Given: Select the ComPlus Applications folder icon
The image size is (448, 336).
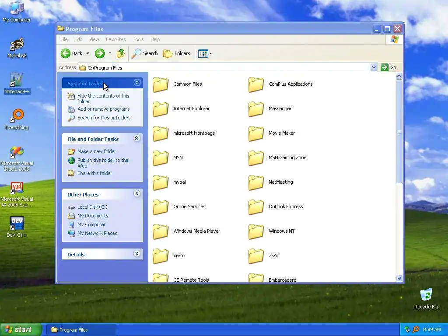Looking at the screenshot, I should (x=255, y=84).
